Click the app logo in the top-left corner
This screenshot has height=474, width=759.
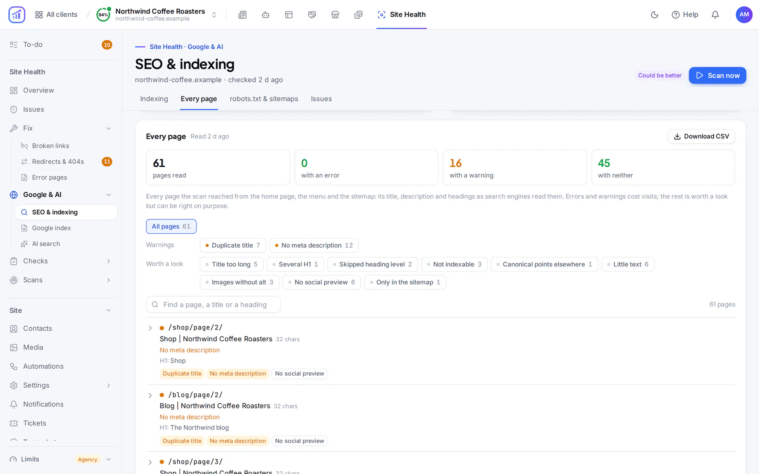[x=17, y=15]
